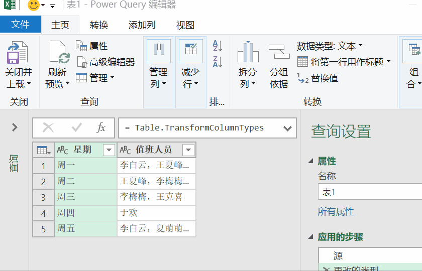Screen dimensions: 422x271
Task: Click 将第一行用作标题
Action: click(x=344, y=62)
